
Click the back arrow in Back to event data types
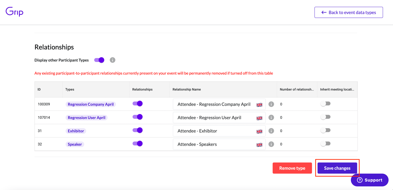[323, 12]
